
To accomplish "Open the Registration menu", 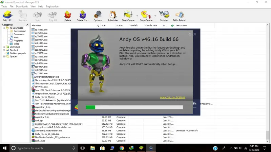I will coord(52,6).
